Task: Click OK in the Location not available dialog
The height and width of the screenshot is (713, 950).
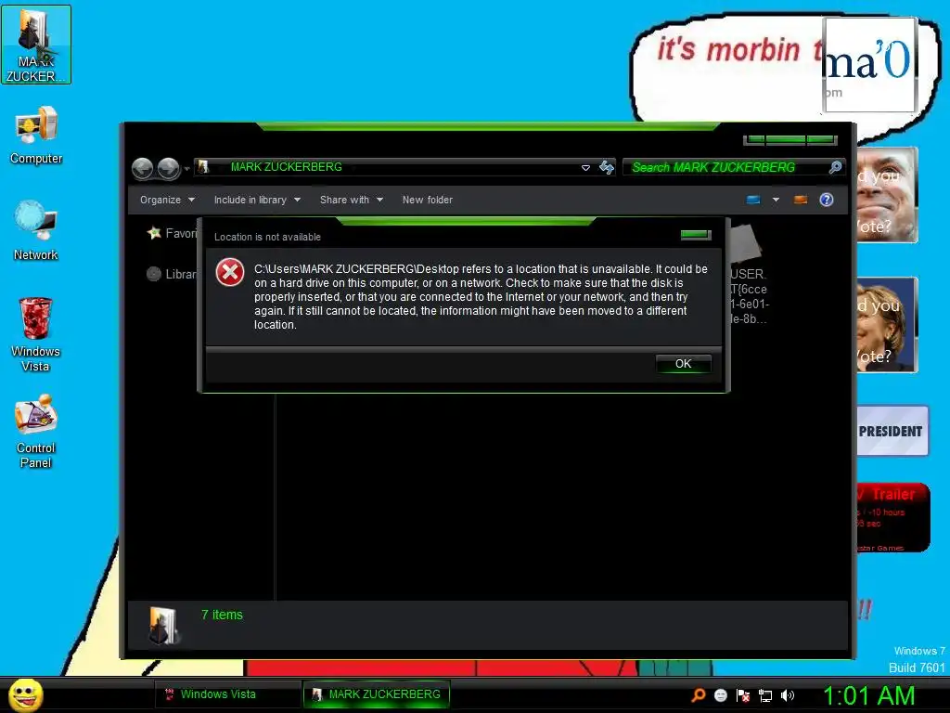Action: point(684,364)
